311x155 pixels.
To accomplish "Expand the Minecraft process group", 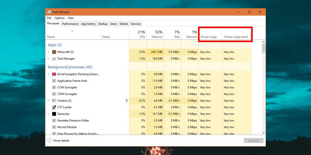I will coord(48,52).
